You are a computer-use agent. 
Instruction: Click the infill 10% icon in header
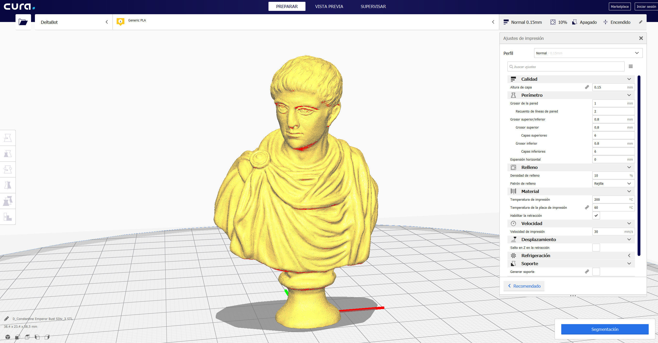point(553,22)
